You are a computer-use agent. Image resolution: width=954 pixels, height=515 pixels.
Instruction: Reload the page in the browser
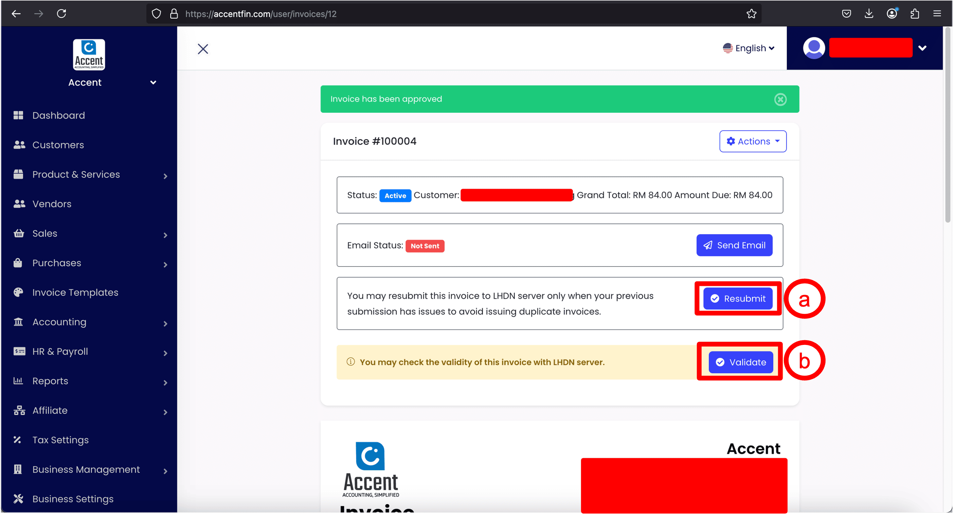click(x=61, y=14)
